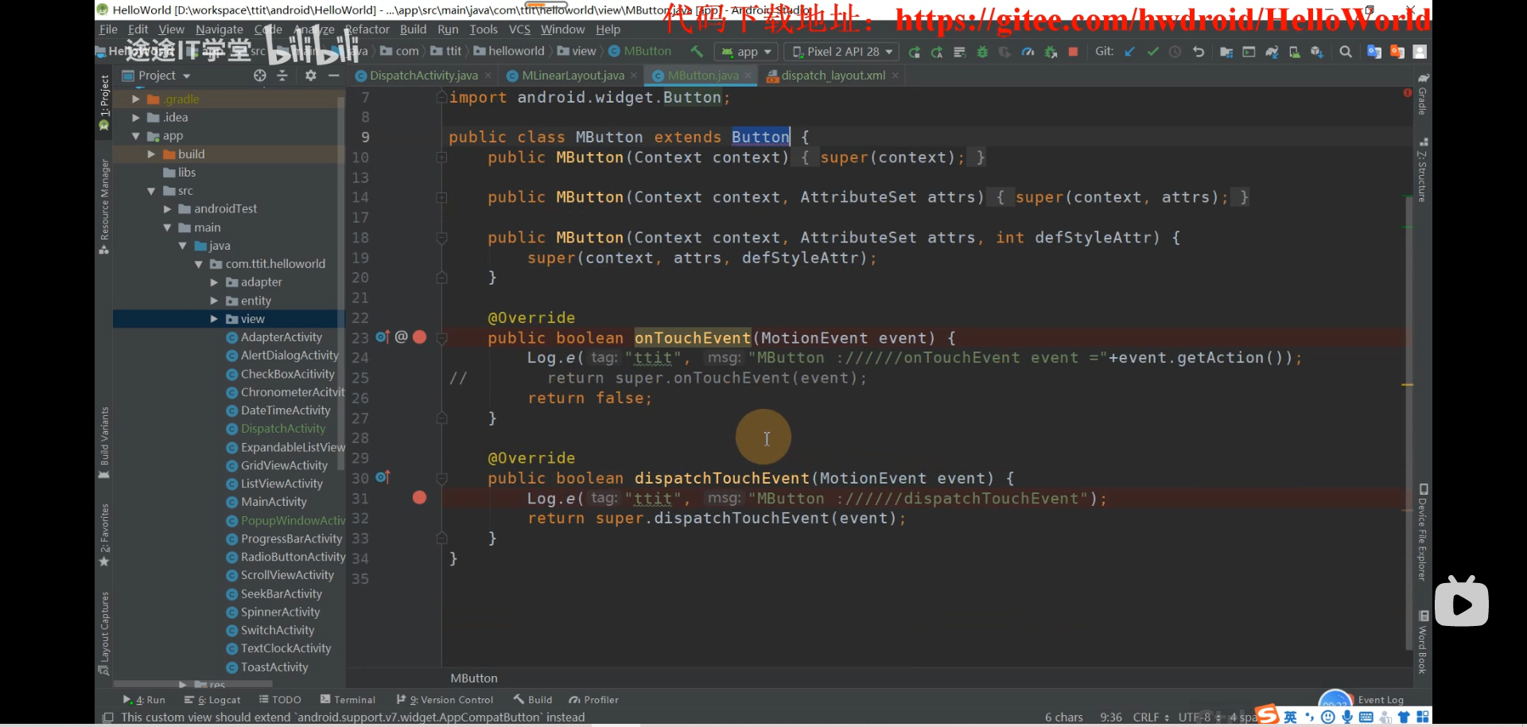
Task: Click the Search Everywhere magnifier
Action: click(1346, 52)
